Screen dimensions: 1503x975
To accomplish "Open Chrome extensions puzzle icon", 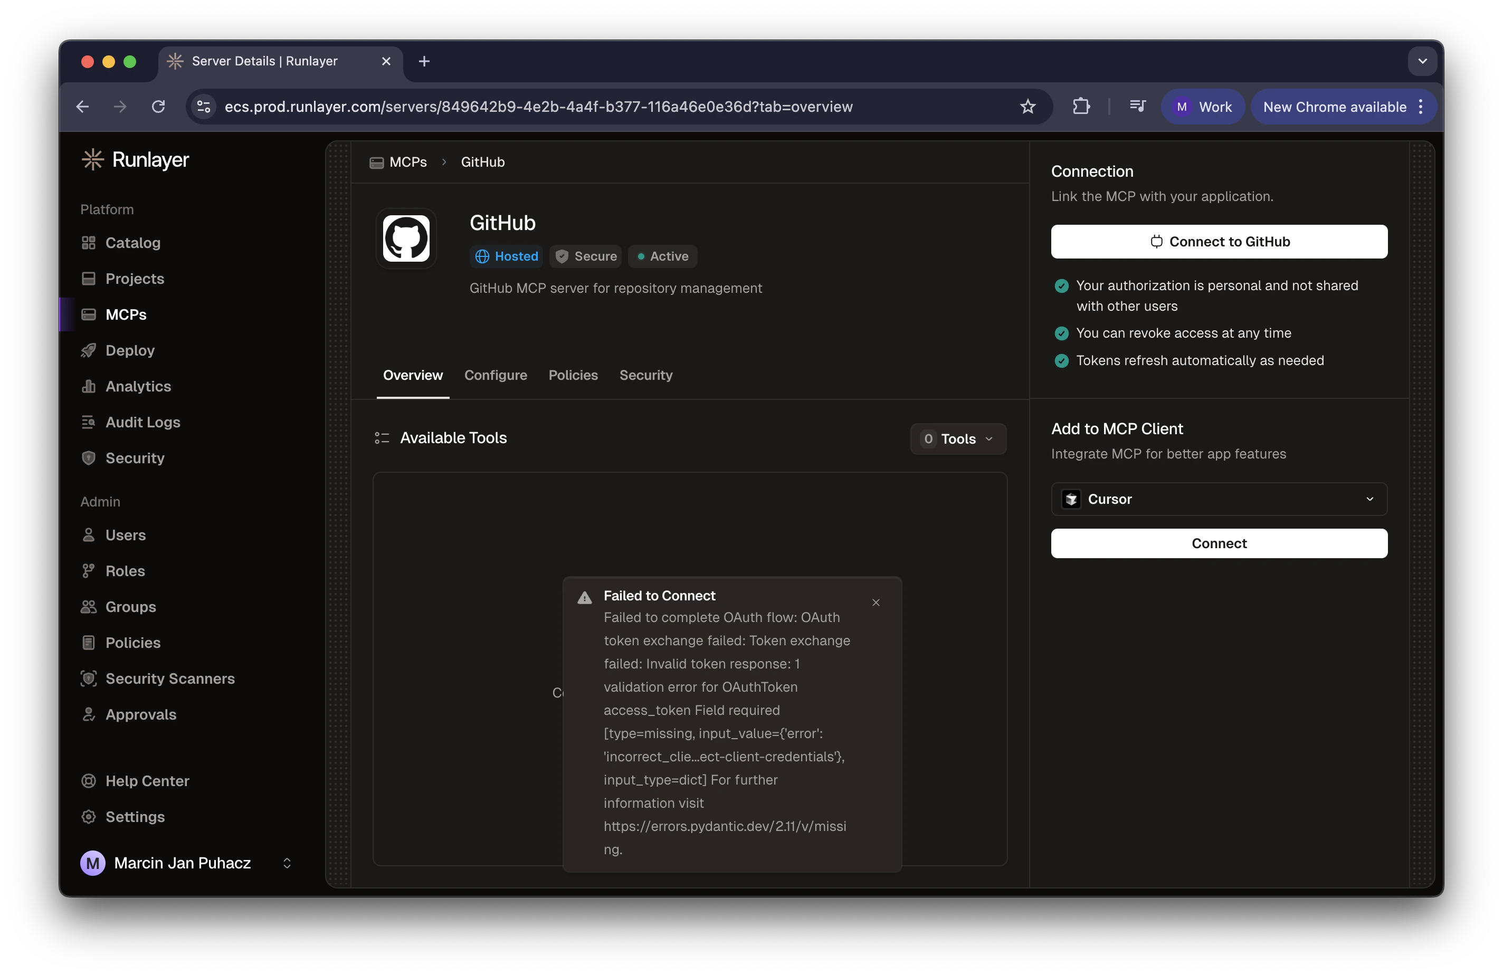I will (x=1081, y=106).
